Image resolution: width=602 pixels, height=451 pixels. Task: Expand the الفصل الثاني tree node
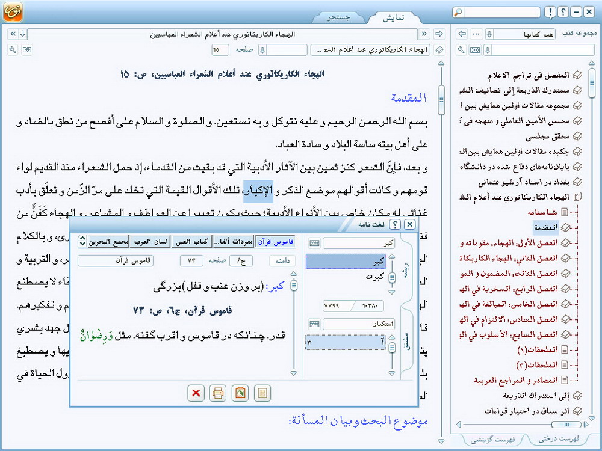click(x=565, y=258)
